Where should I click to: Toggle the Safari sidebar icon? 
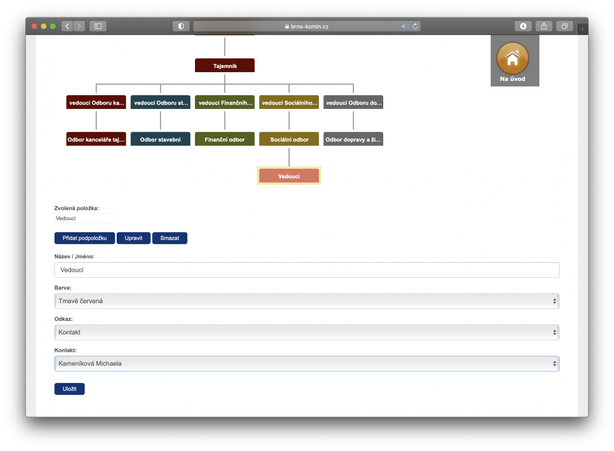(98, 26)
